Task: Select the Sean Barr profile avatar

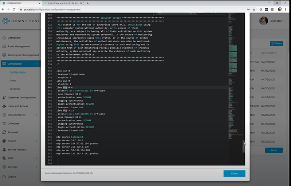Action: tap(263, 21)
